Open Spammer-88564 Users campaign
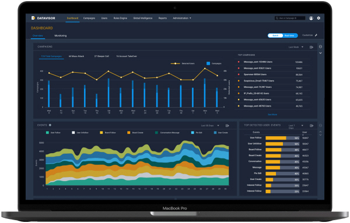Viewport: 350px width, 223px height. coord(255,75)
